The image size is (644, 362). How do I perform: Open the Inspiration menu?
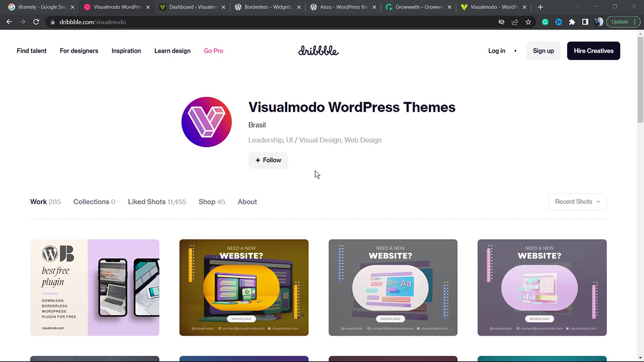(x=126, y=51)
